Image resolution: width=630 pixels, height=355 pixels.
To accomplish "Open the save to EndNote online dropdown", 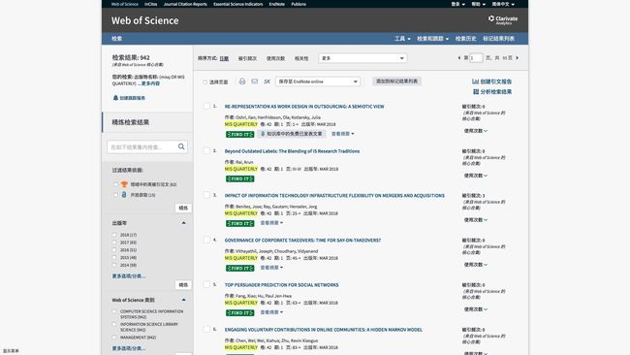I will pyautogui.click(x=317, y=81).
